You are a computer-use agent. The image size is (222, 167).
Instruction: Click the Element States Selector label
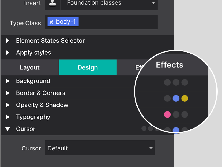click(50, 41)
